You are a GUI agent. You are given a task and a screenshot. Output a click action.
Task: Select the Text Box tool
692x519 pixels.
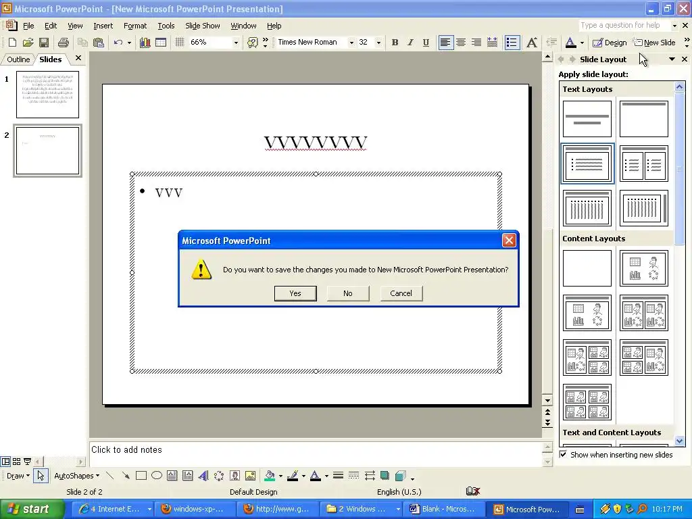172,476
